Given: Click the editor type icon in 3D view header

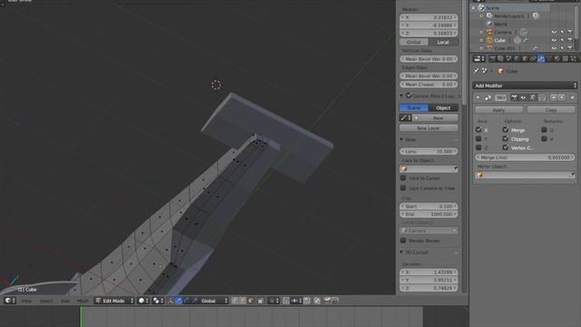Looking at the screenshot, I should [x=10, y=301].
